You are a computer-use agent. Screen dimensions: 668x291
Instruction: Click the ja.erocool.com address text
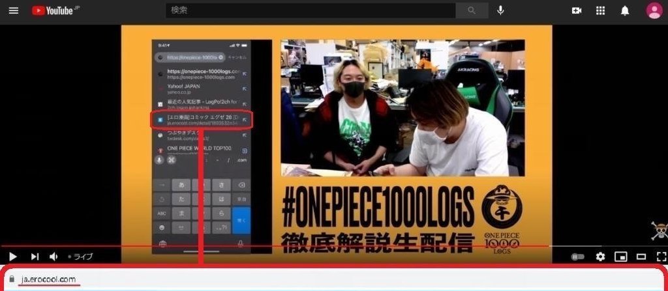click(x=48, y=279)
